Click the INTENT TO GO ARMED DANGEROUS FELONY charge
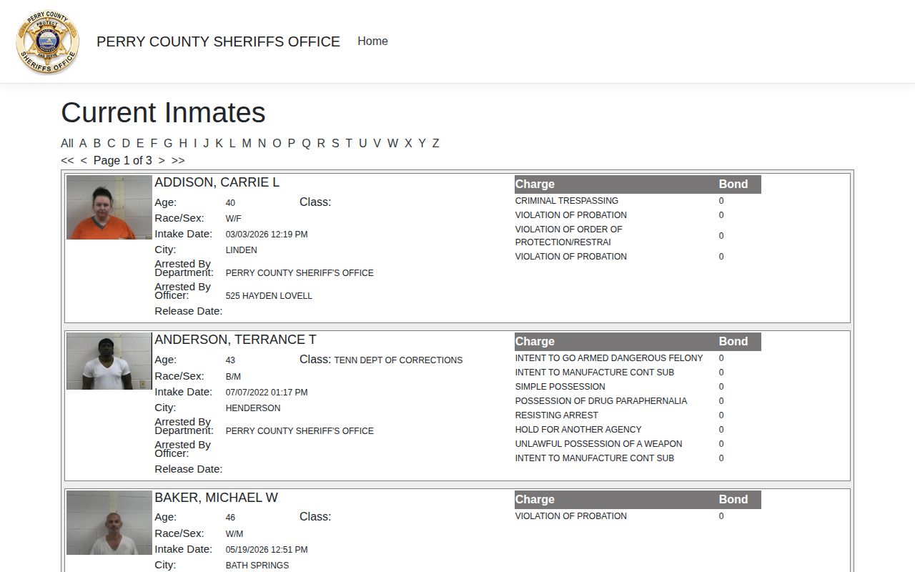 (609, 358)
